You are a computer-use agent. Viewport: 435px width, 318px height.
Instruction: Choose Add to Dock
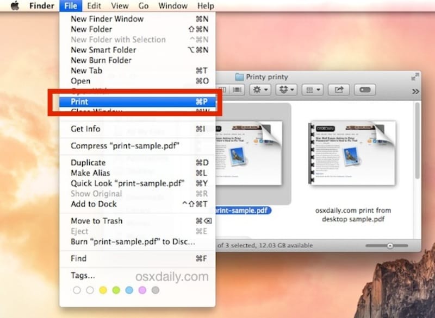pos(138,204)
